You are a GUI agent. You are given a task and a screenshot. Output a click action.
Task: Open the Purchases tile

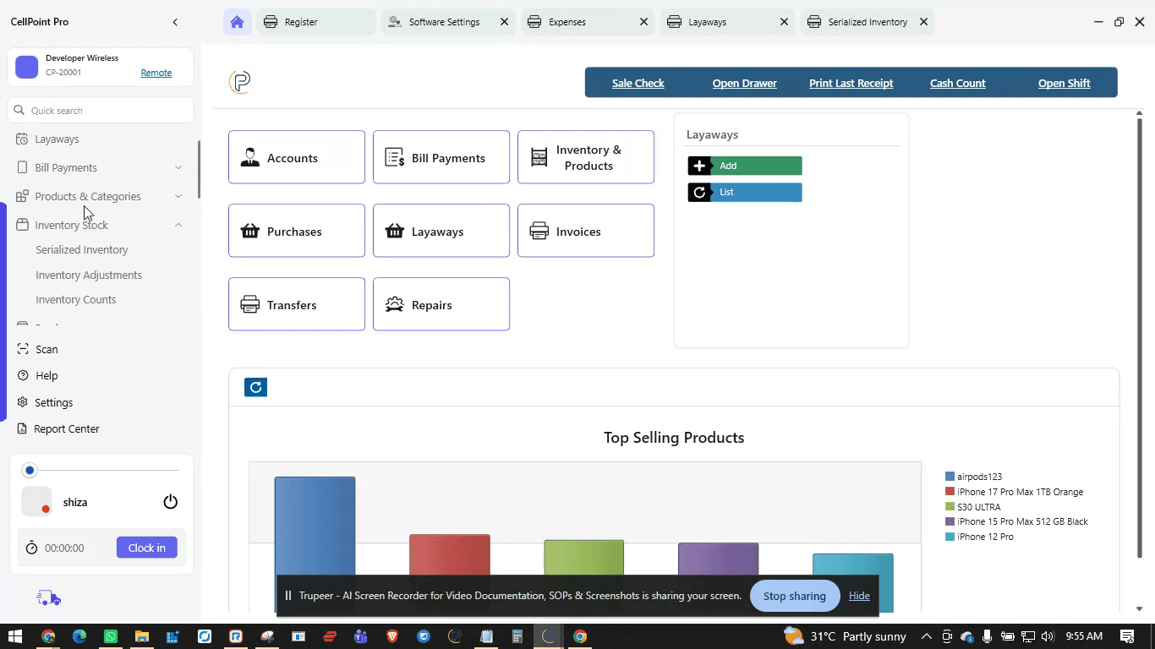[x=297, y=231]
